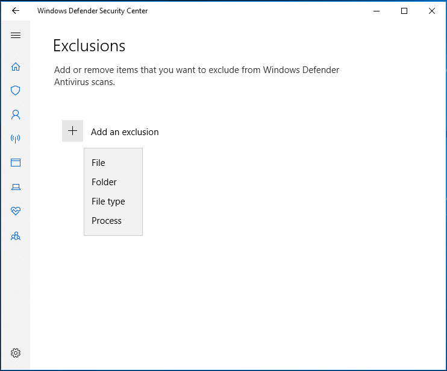Close the Windows Defender Security Center window
The image size is (447, 371).
(x=432, y=11)
